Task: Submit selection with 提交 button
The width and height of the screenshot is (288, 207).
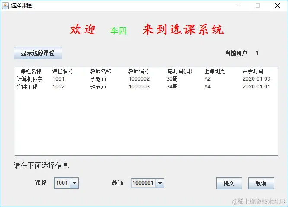Action: tap(229, 183)
